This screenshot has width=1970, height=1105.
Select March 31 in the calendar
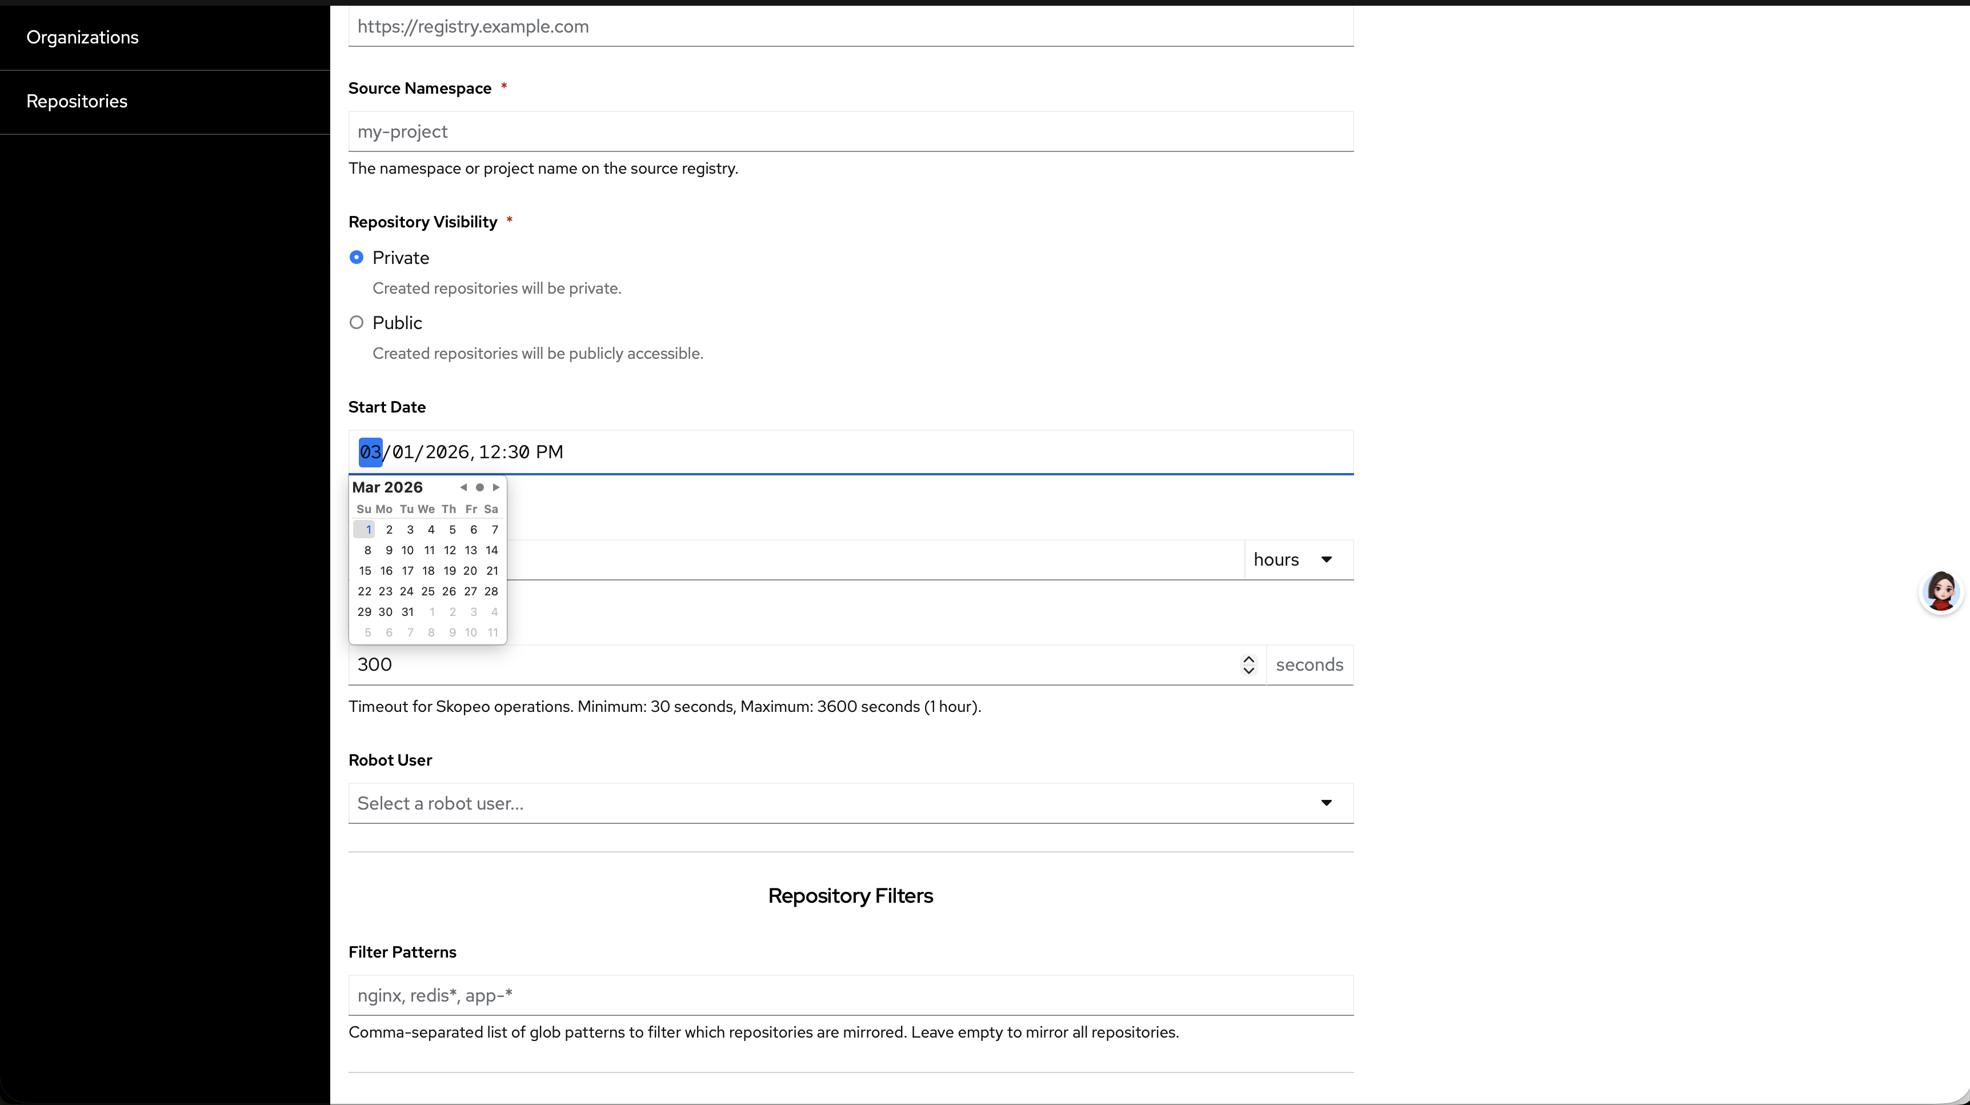(x=407, y=612)
